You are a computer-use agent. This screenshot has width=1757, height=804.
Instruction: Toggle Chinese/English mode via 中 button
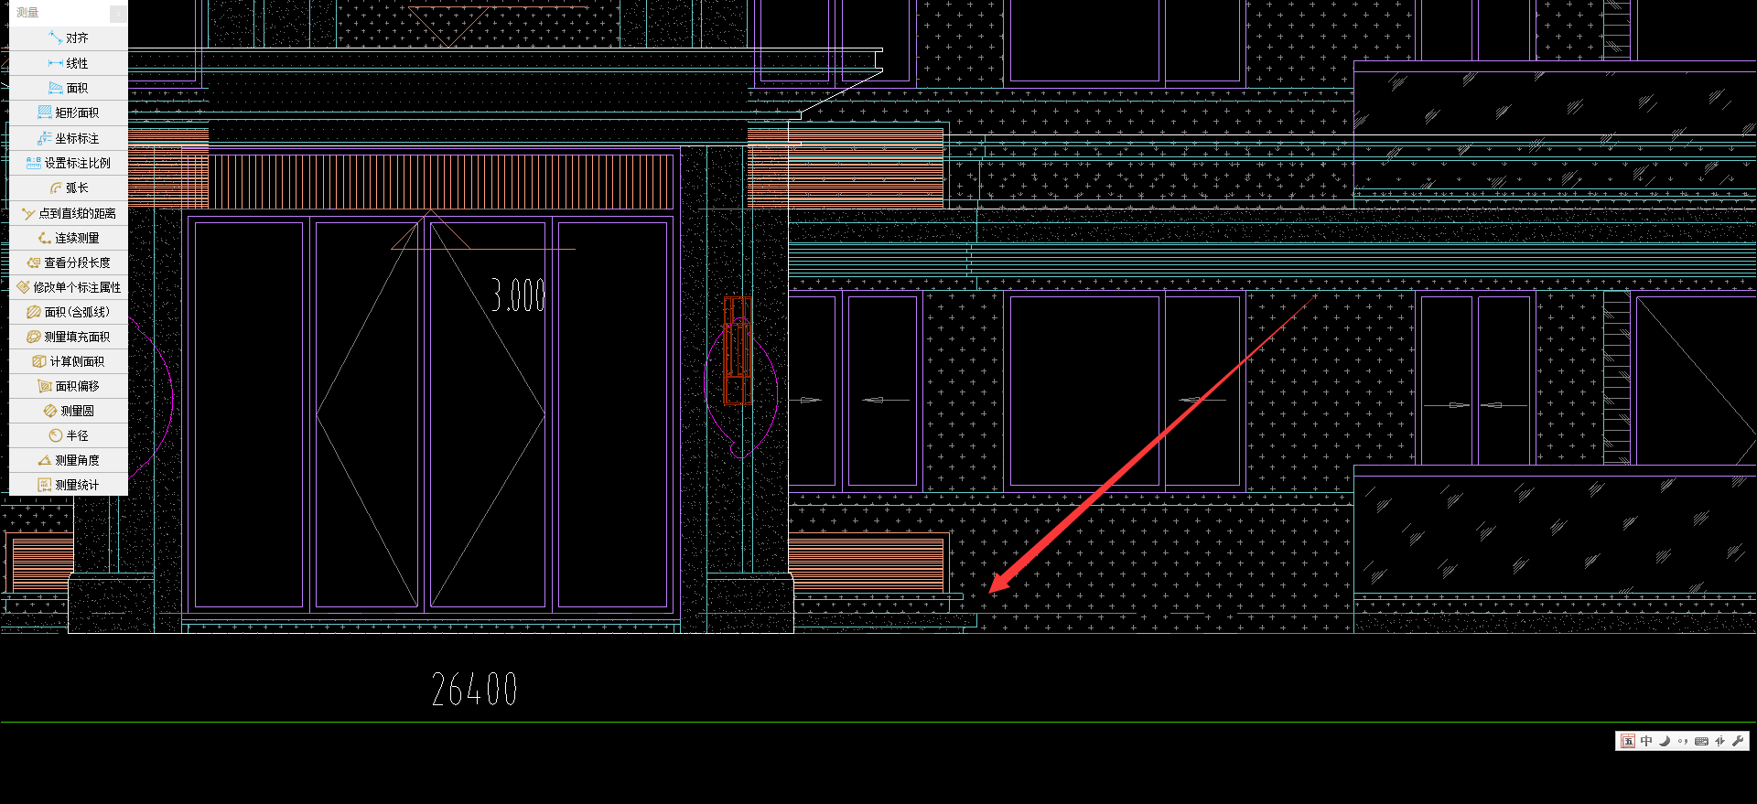pos(1646,741)
